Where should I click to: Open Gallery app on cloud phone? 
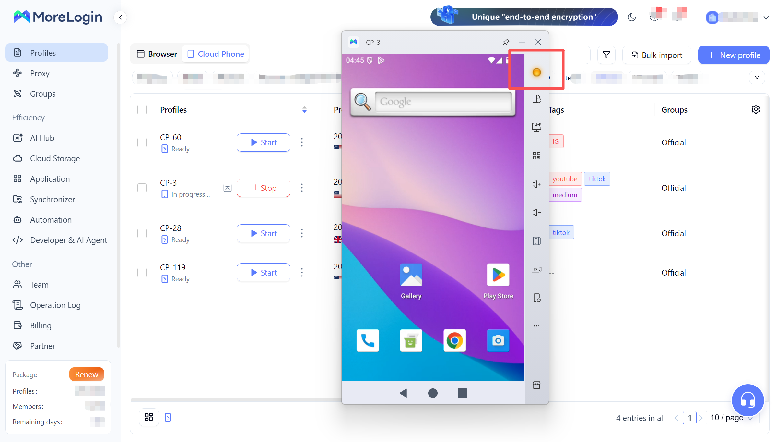point(411,281)
